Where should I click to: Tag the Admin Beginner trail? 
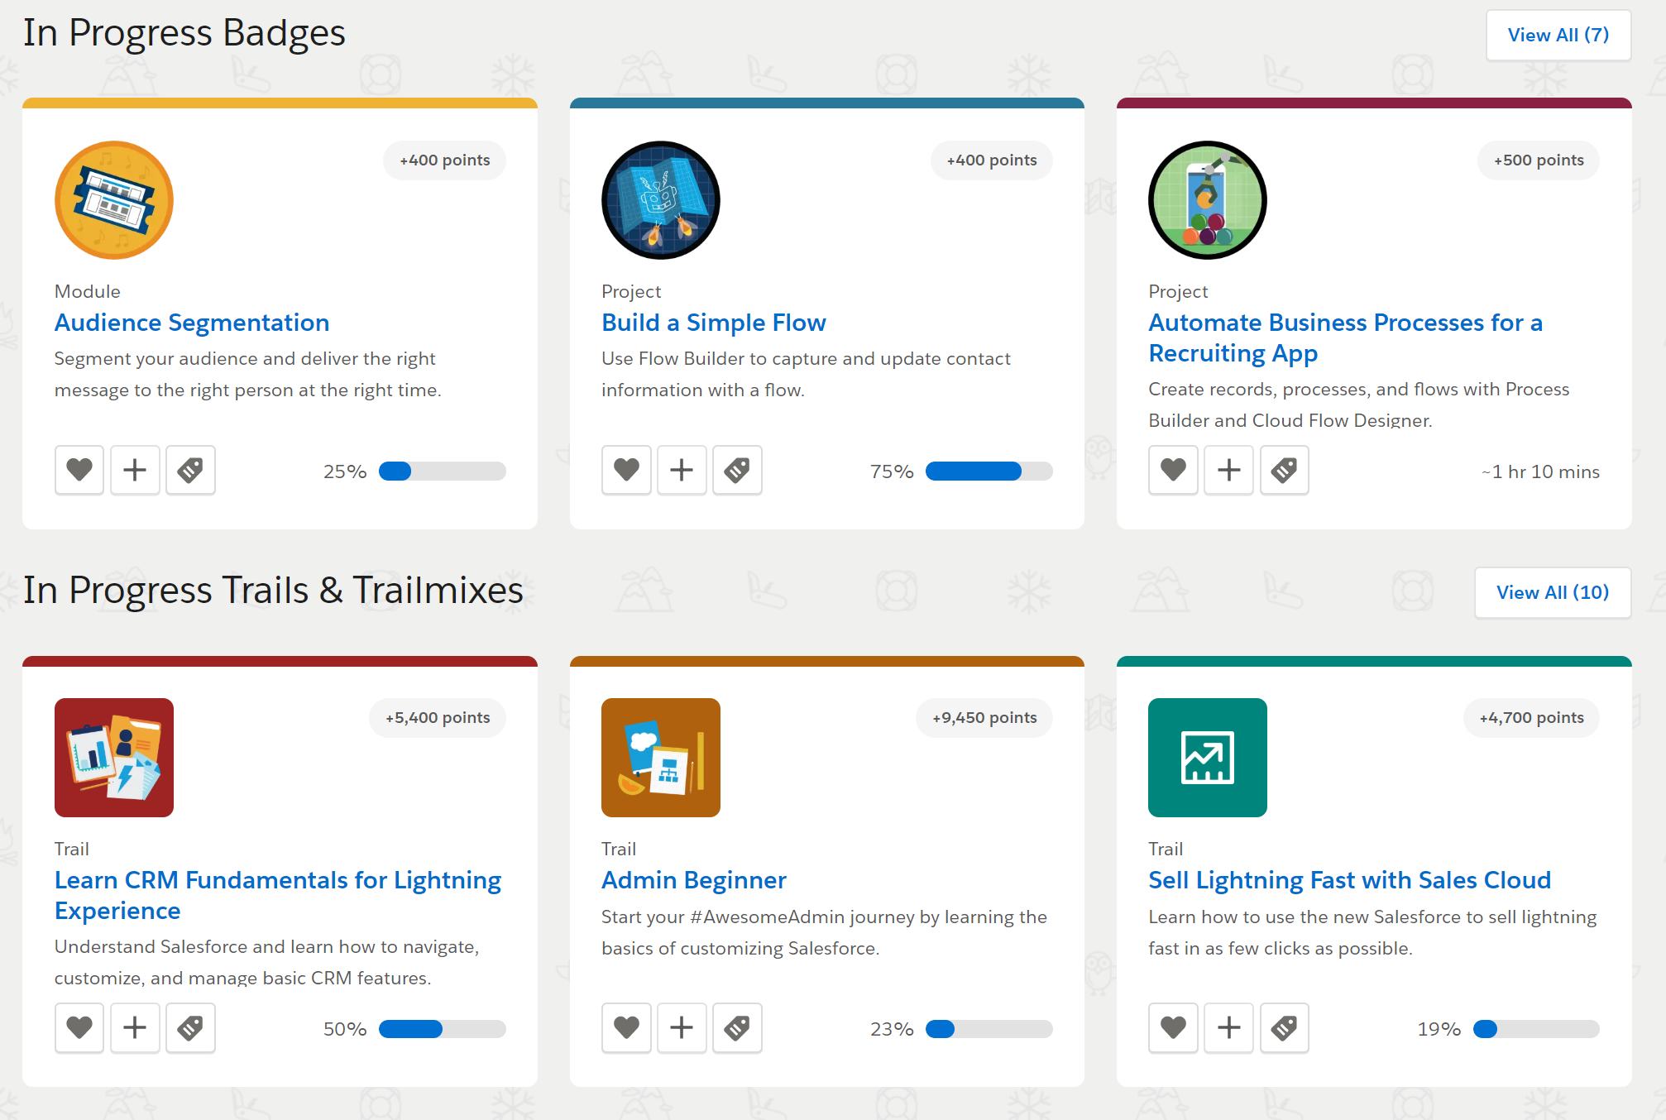tap(737, 1028)
